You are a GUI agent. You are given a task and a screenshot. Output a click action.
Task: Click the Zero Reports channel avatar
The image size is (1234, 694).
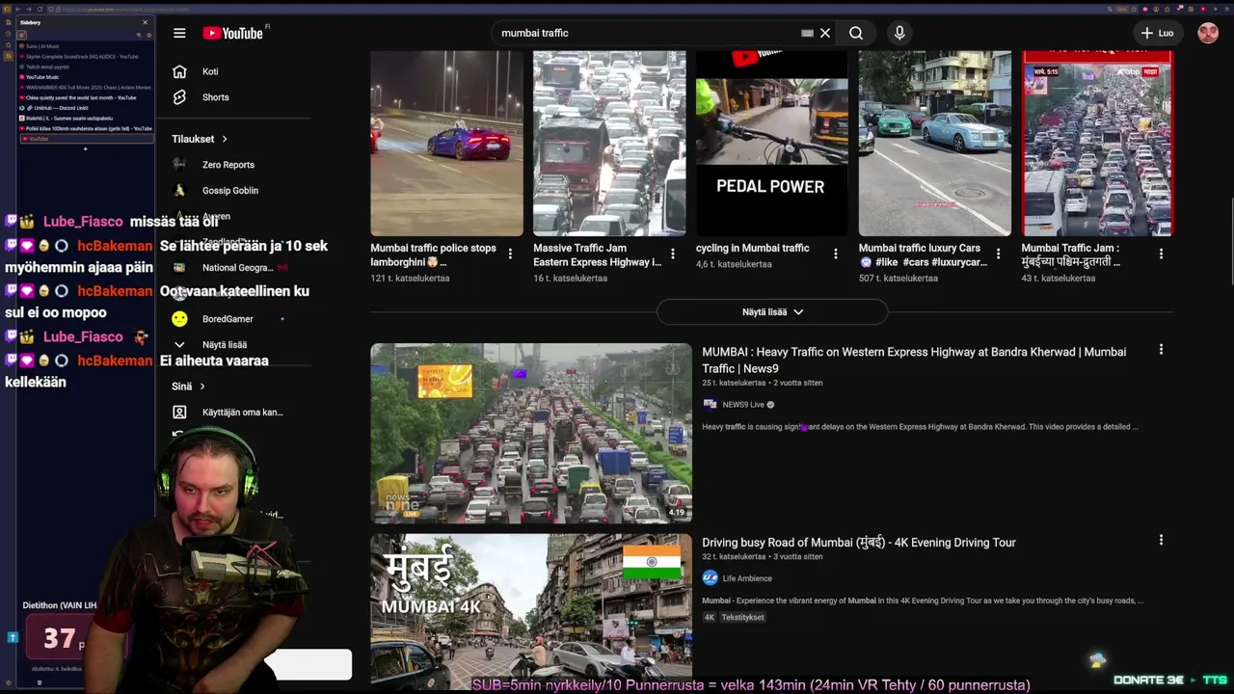click(179, 165)
